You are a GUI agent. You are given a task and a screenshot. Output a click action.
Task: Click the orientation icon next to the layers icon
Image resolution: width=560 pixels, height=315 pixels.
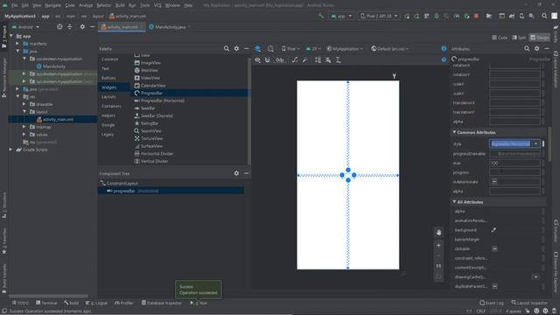click(270, 49)
